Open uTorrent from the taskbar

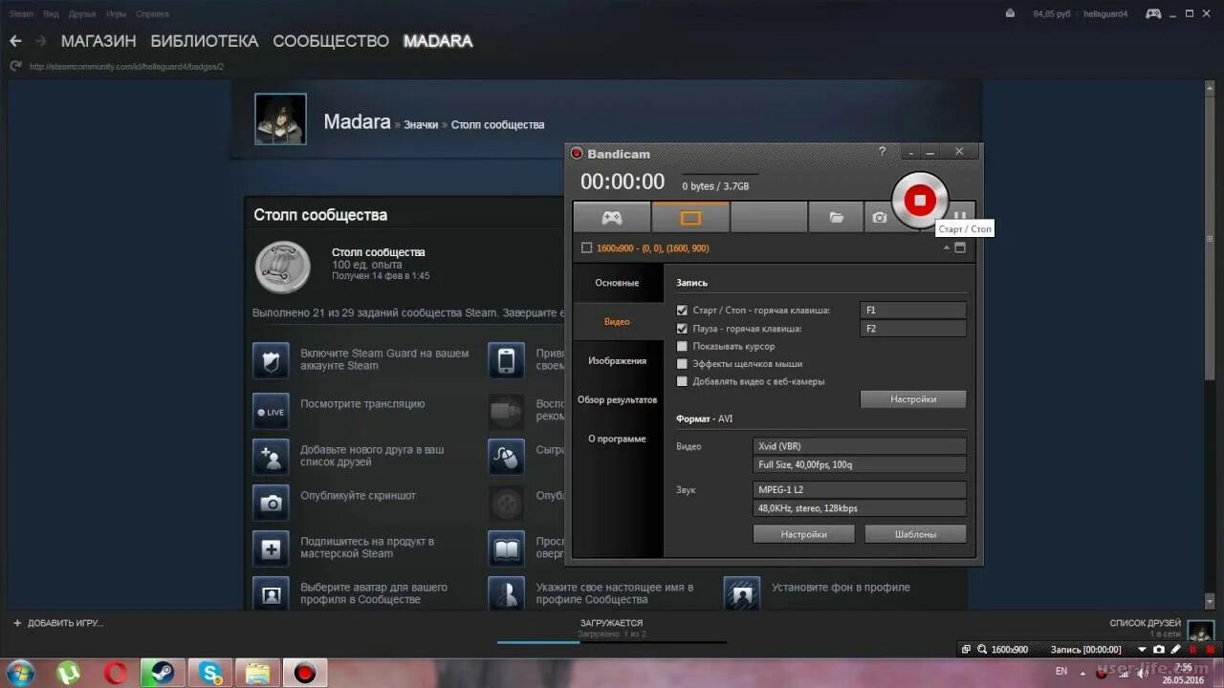[x=69, y=673]
